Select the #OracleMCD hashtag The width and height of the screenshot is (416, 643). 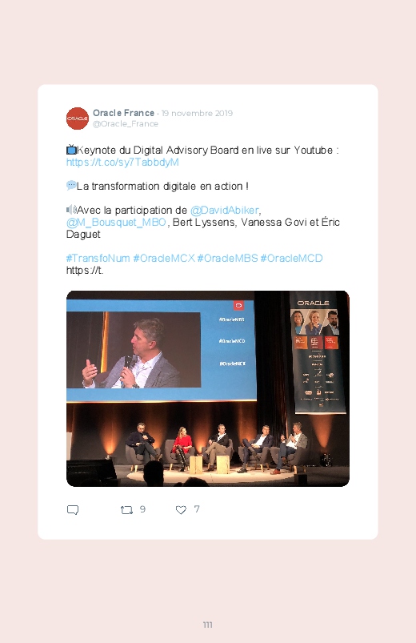(291, 259)
